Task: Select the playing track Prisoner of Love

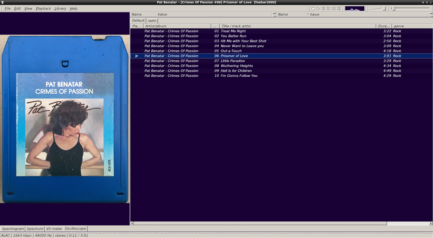Action: [281, 56]
